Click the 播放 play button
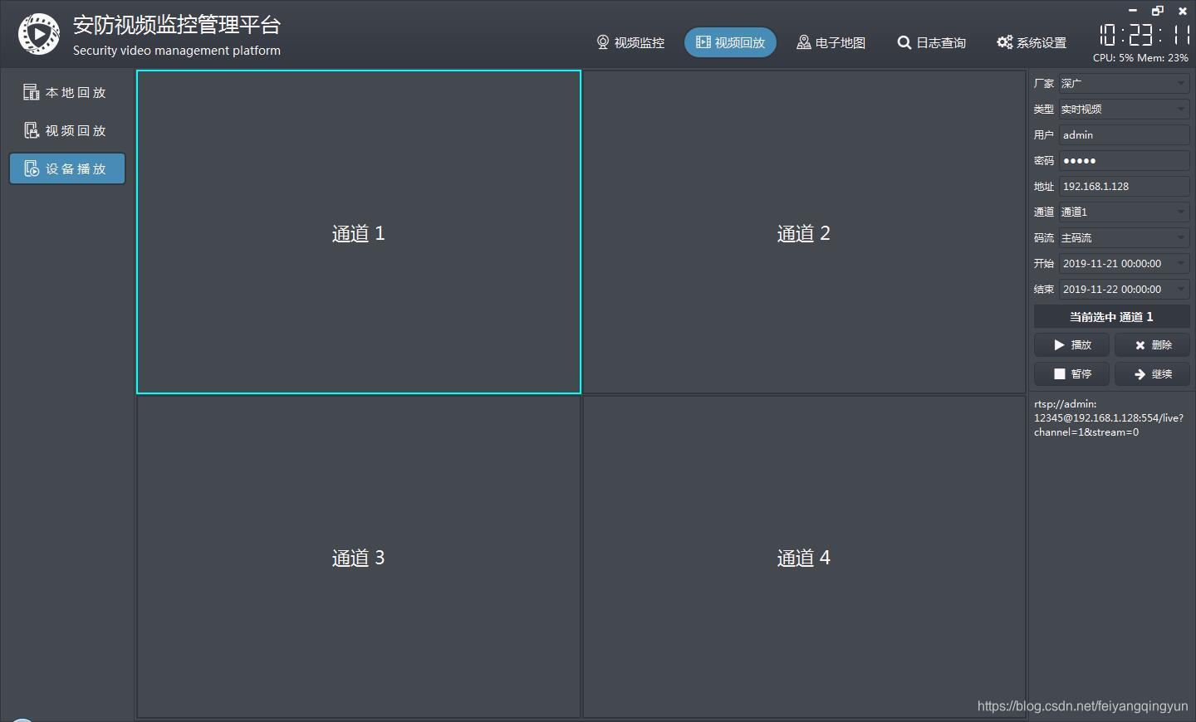The width and height of the screenshot is (1196, 722). click(x=1071, y=344)
